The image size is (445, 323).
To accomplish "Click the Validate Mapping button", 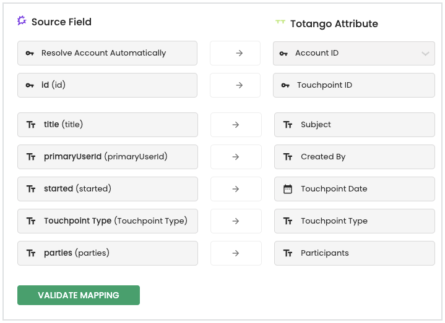I will [79, 295].
